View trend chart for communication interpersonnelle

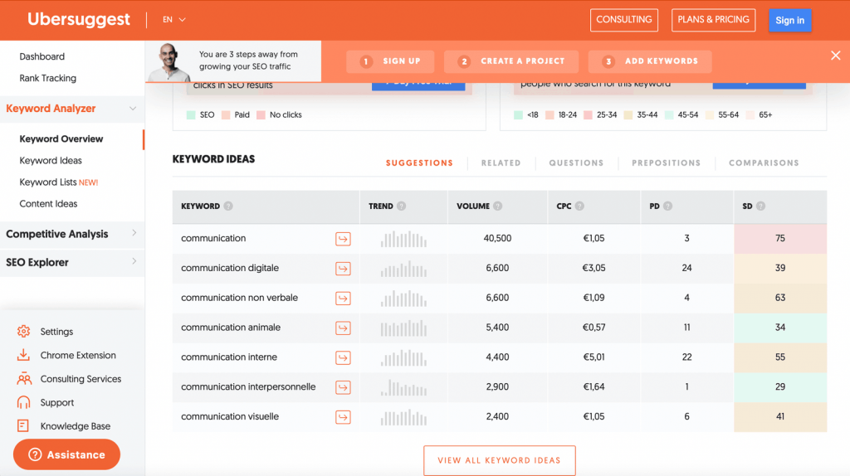click(403, 388)
